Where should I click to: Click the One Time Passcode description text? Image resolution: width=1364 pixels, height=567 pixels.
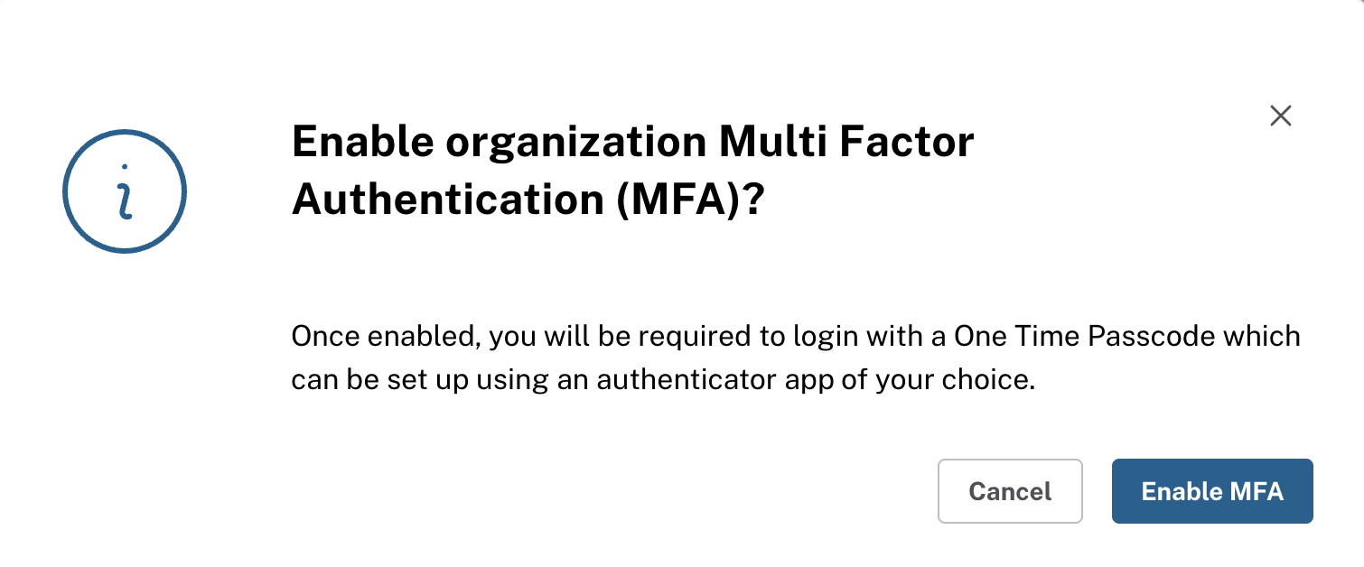click(x=795, y=336)
